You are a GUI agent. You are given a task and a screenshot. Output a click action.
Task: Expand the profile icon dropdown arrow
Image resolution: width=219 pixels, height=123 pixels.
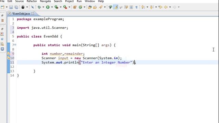point(27,7)
